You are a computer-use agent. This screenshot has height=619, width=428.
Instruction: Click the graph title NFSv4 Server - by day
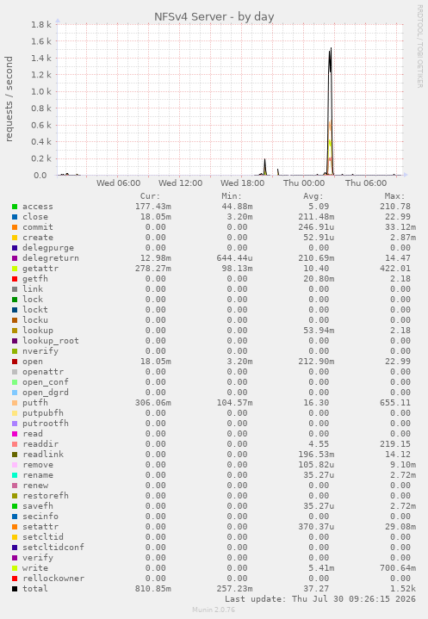pyautogui.click(x=214, y=17)
